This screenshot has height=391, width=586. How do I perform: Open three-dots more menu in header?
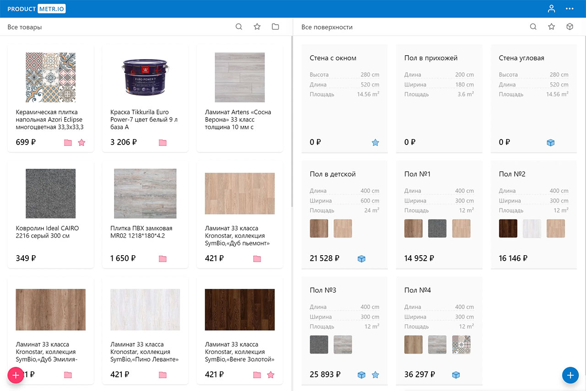click(570, 9)
